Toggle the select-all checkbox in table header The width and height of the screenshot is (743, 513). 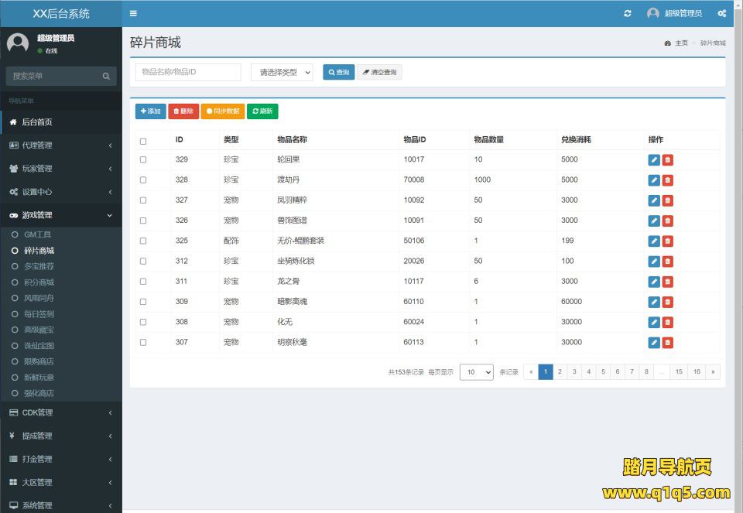143,141
